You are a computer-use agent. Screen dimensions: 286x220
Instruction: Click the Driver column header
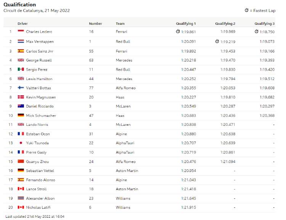[x=22, y=24]
